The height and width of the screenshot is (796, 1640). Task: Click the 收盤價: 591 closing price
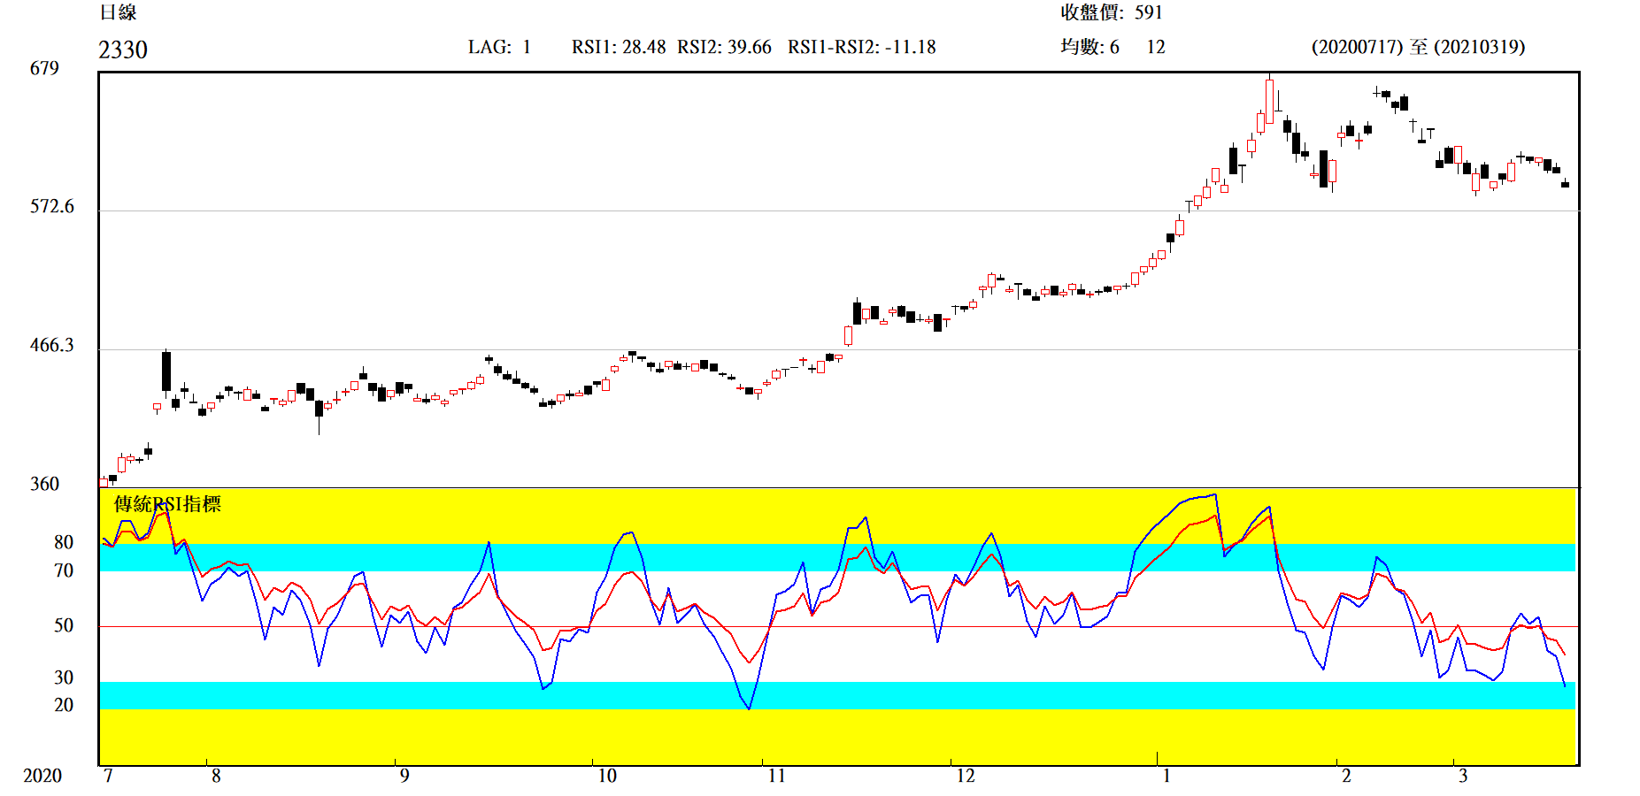(x=1111, y=12)
